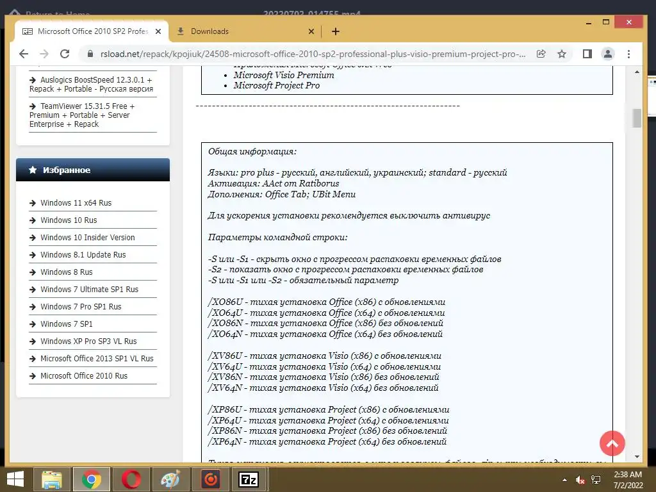Launch Opera from the taskbar
This screenshot has height=492, width=656.
(x=131, y=479)
